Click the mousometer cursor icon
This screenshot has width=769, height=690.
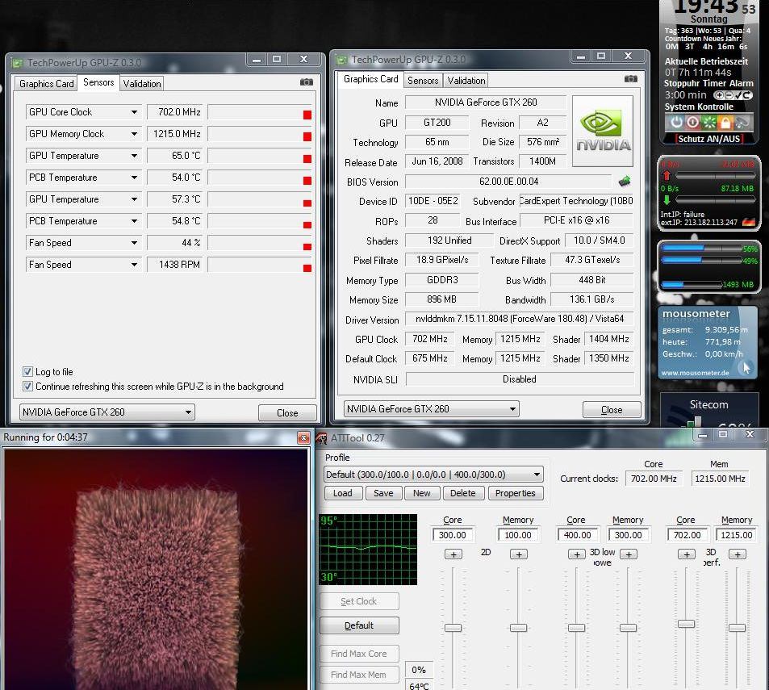(x=746, y=368)
